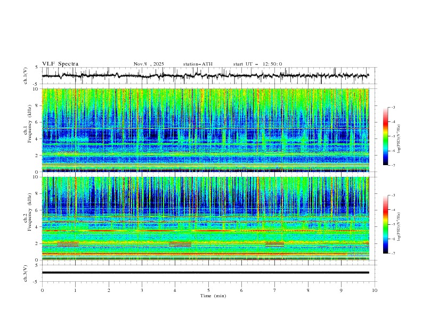Click the "station=ATH" label
Viewport: 422px width, 326px height.
[198, 64]
